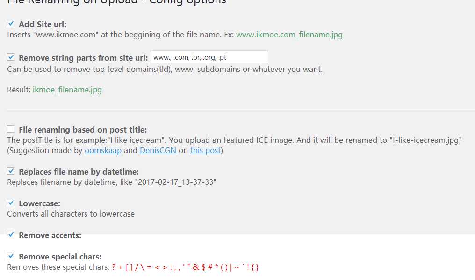The height and width of the screenshot is (280, 475).
Task: Open the DenisCGN profile link
Action: point(158,150)
